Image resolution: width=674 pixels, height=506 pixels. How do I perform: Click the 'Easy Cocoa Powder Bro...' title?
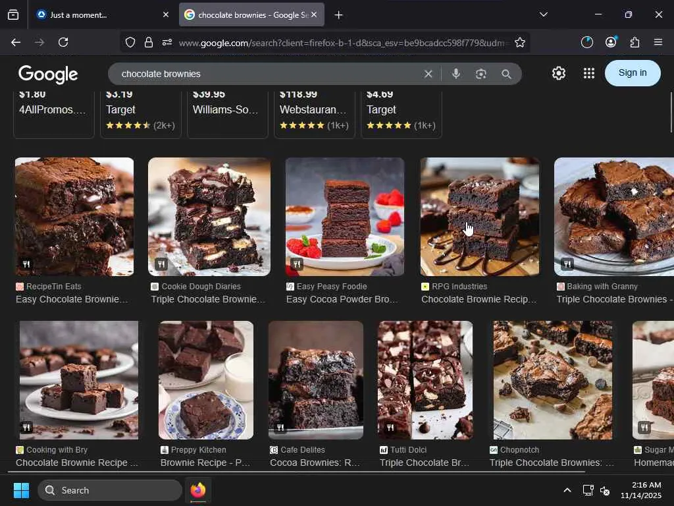tap(342, 299)
